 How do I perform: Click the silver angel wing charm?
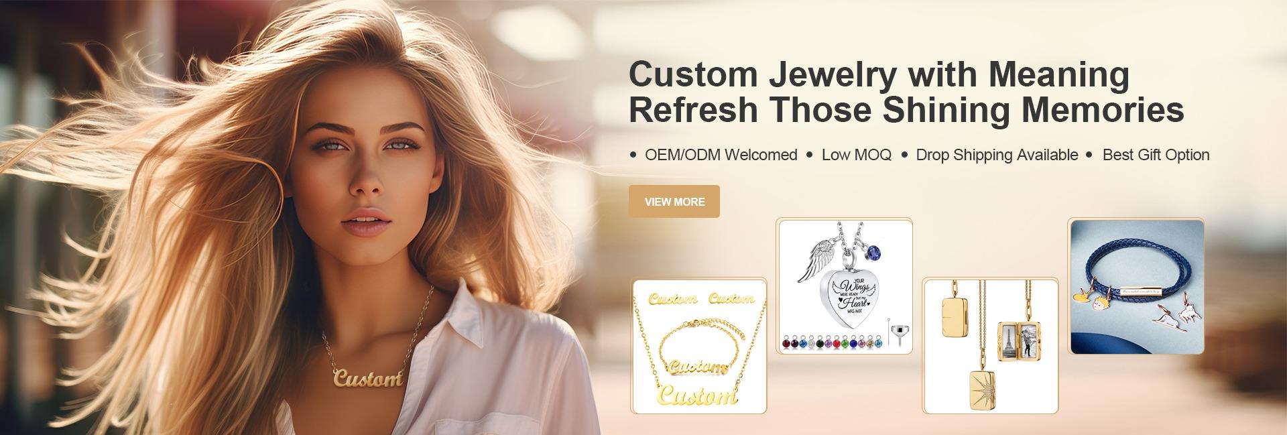click(816, 262)
